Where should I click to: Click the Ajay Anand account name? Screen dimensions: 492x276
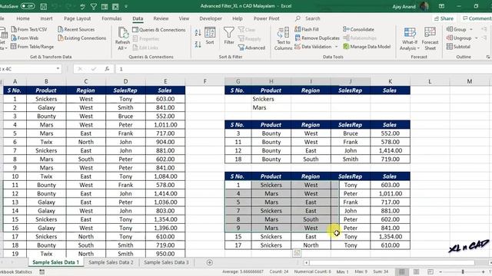(x=404, y=6)
